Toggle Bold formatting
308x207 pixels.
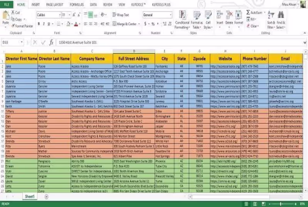(x=39, y=24)
